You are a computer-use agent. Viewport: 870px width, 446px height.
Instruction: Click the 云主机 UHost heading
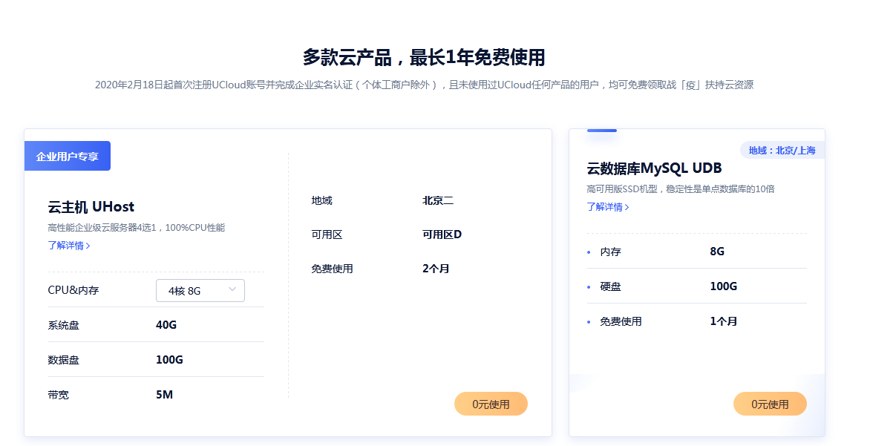point(91,207)
